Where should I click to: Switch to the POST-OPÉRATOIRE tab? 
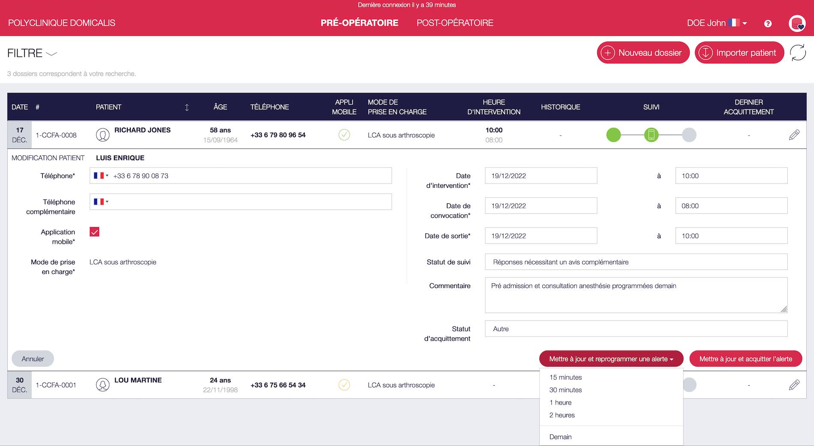pyautogui.click(x=455, y=23)
